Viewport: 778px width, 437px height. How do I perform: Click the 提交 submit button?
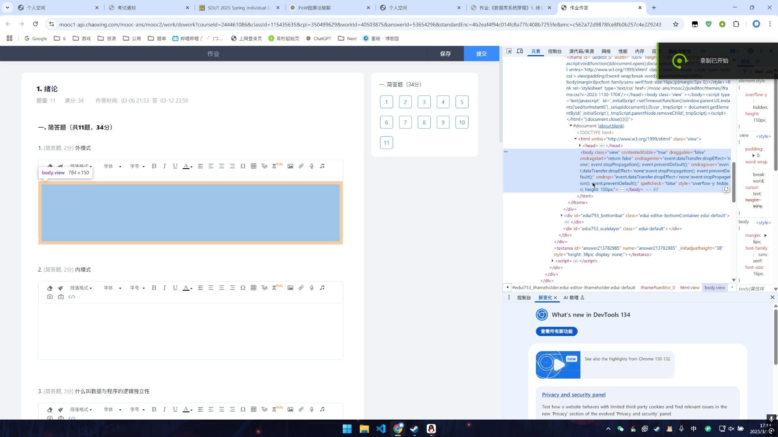[481, 54]
